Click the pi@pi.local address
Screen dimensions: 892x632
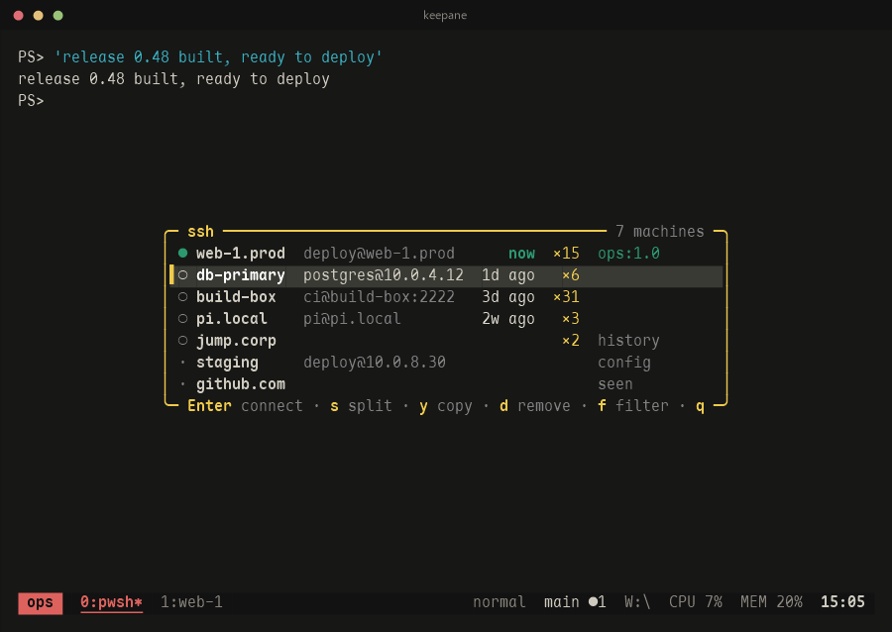tap(352, 319)
